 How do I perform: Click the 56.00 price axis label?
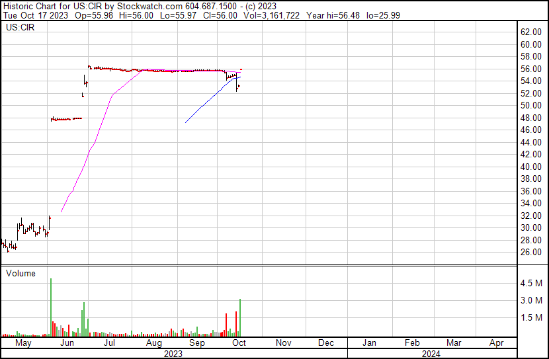[x=531, y=69]
